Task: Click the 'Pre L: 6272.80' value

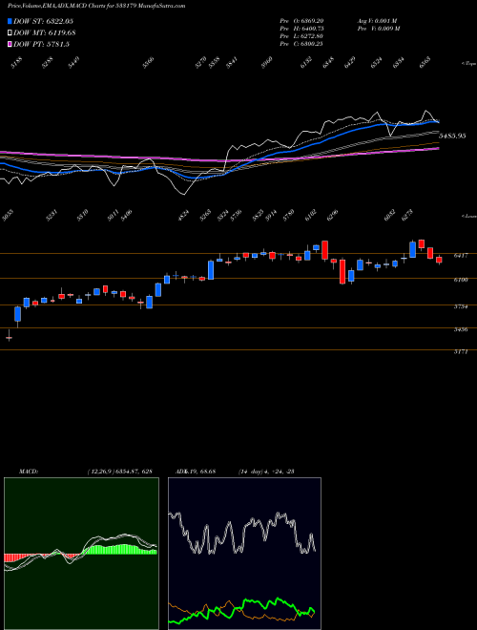Action: [301, 36]
